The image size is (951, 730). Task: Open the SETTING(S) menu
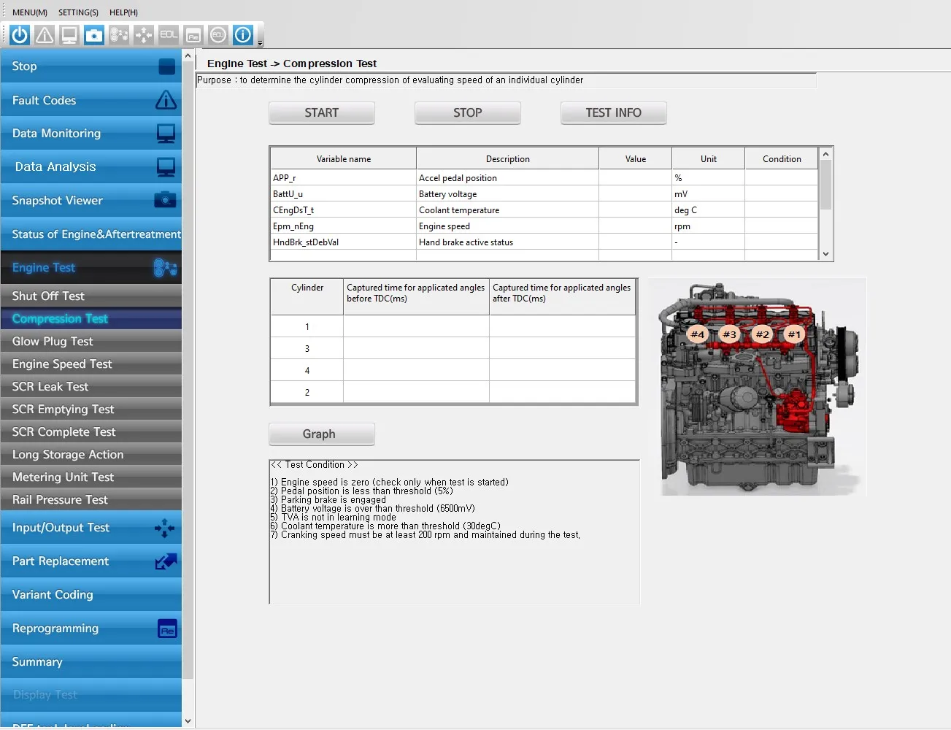78,12
